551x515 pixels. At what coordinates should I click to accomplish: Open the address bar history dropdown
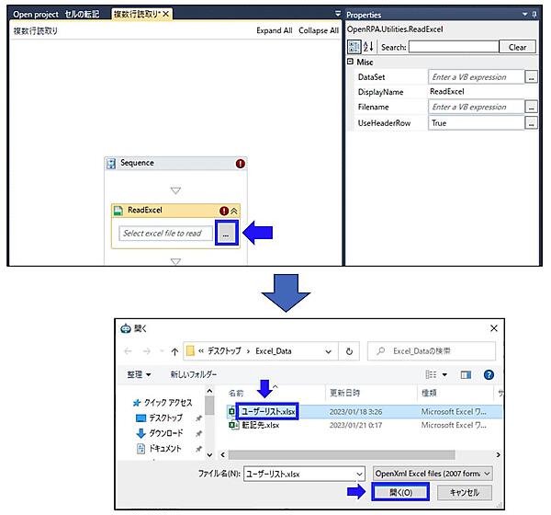click(328, 351)
